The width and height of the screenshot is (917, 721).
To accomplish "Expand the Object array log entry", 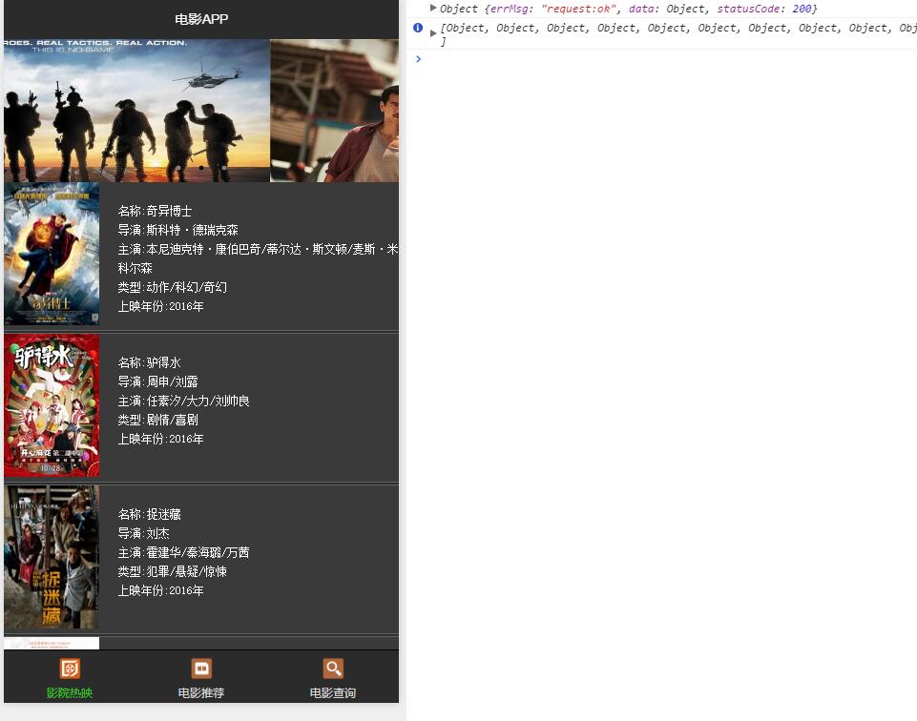I will pos(433,33).
